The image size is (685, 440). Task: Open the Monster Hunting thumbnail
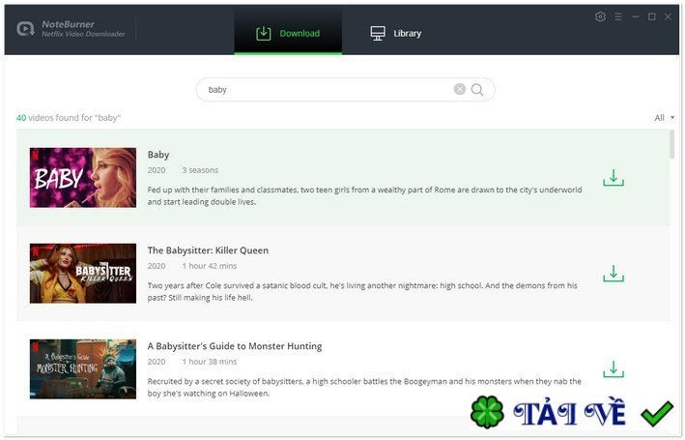[83, 369]
